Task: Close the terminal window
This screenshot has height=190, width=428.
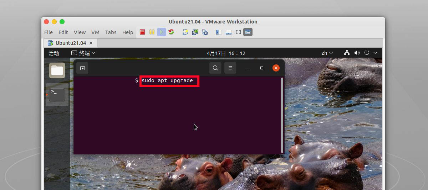Action: tap(276, 68)
